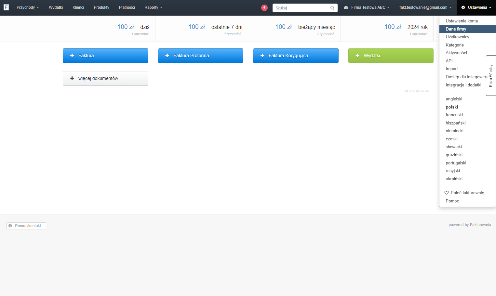Click the plus icon on więcej dokumentów
This screenshot has width=496, height=296.
point(72,78)
